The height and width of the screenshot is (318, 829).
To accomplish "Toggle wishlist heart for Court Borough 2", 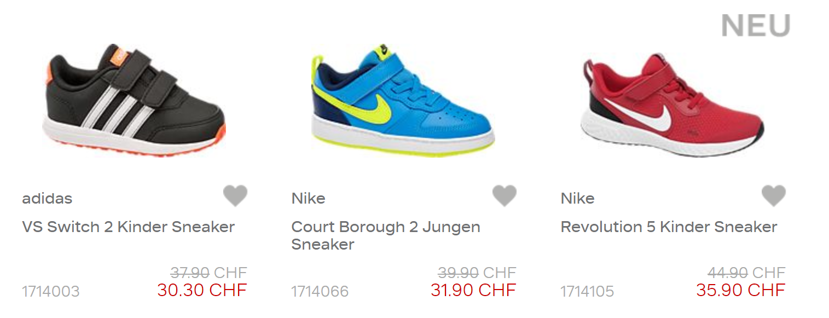I will 505,196.
